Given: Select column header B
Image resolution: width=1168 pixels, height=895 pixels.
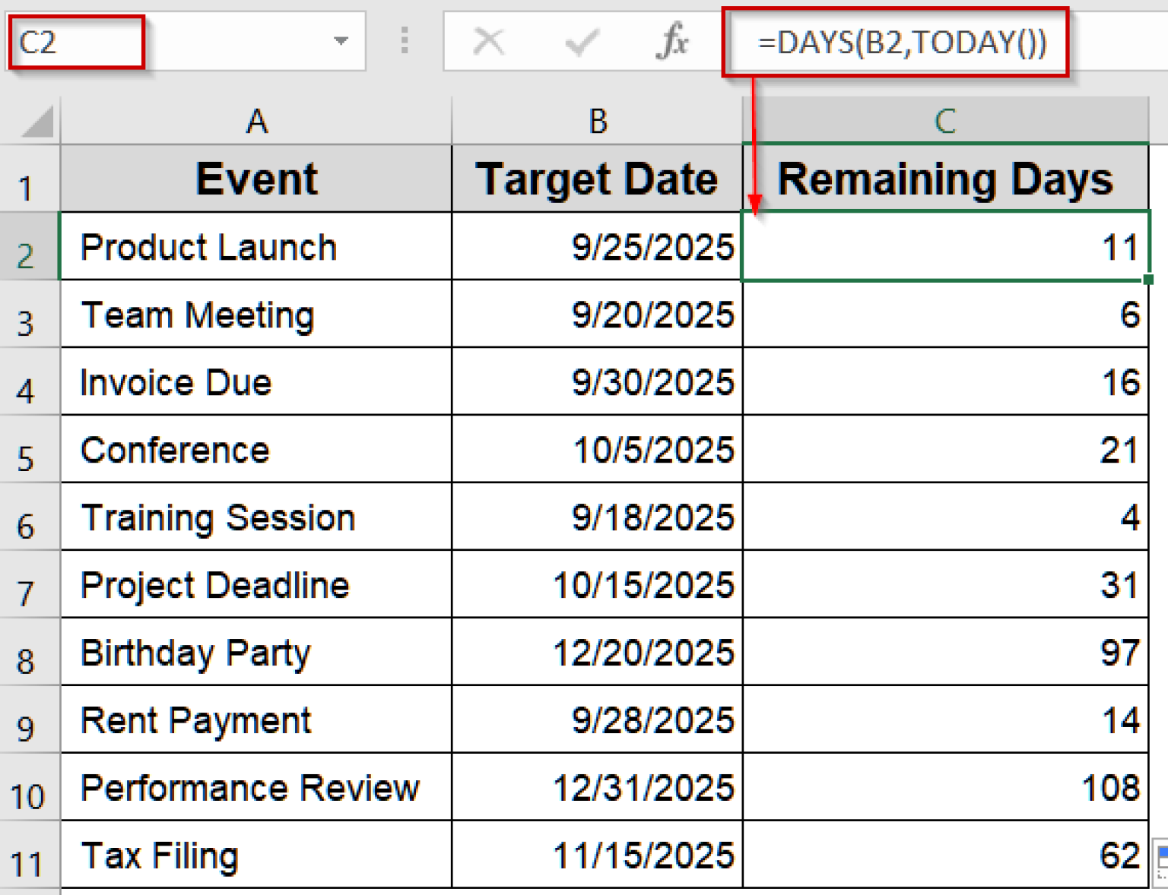Looking at the screenshot, I should (596, 120).
